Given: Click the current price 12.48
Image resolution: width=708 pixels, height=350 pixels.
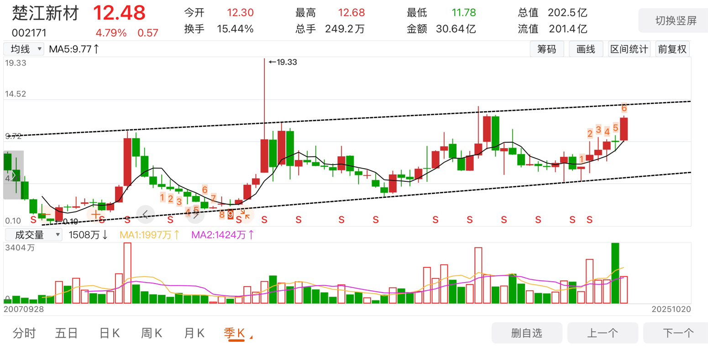Looking at the screenshot, I should (x=120, y=13).
